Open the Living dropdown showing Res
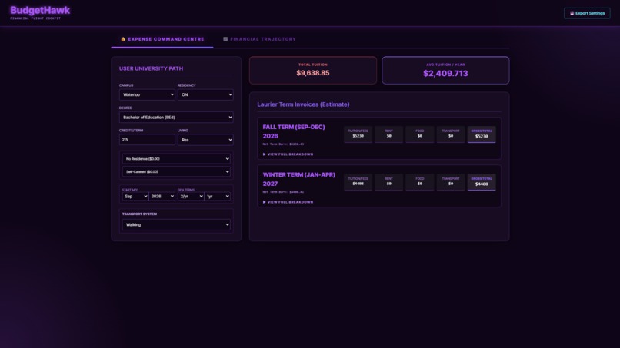The width and height of the screenshot is (620, 348). tap(205, 140)
